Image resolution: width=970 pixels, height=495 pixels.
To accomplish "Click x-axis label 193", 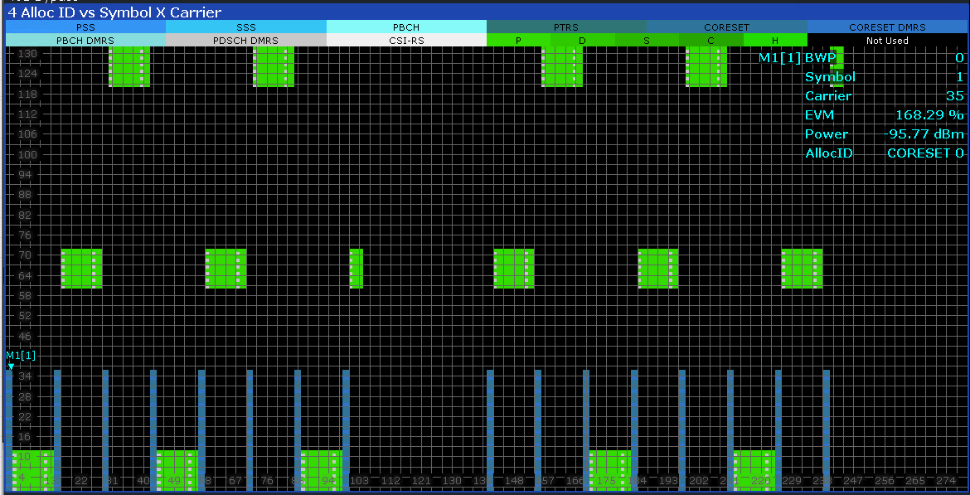I will 667,482.
